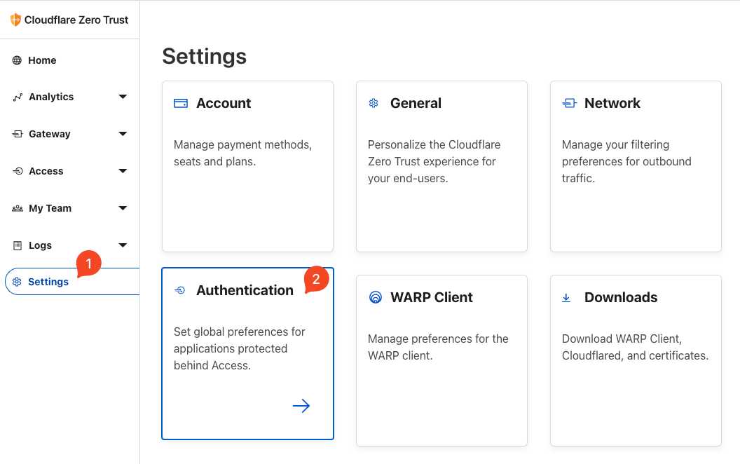Click the Analytics graph icon in sidebar

(18, 97)
